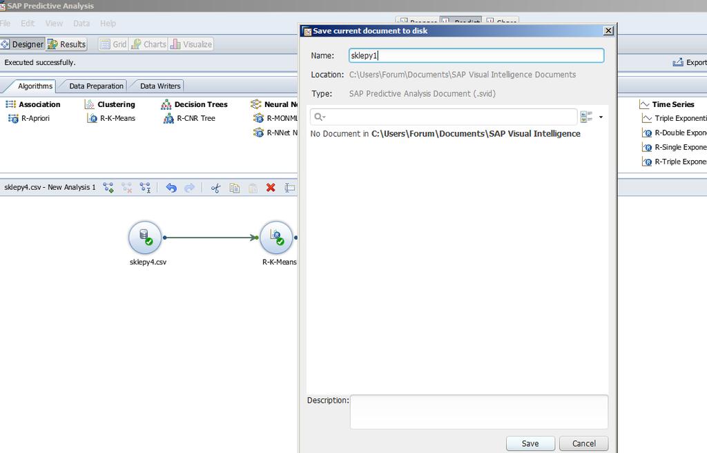
Task: Click the magnifier icon in the search box
Action: pos(320,117)
